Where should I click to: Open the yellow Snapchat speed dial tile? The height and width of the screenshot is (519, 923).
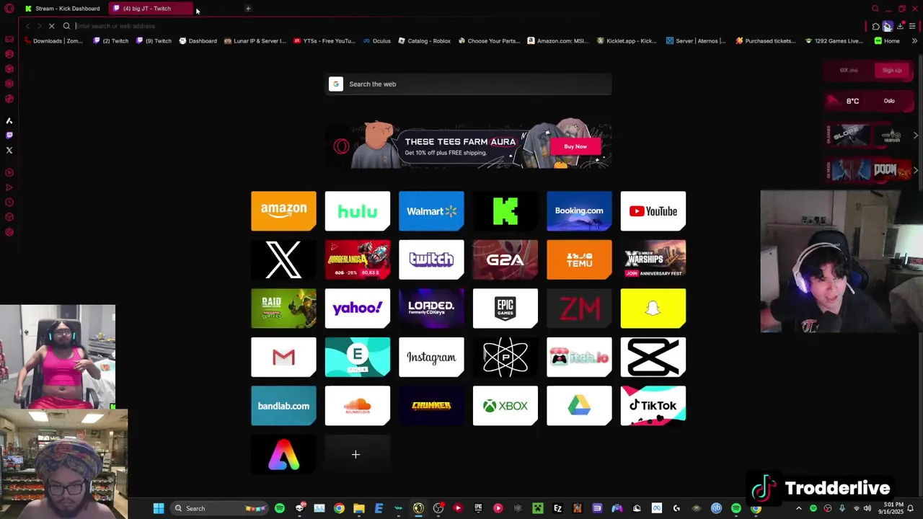[x=653, y=309]
